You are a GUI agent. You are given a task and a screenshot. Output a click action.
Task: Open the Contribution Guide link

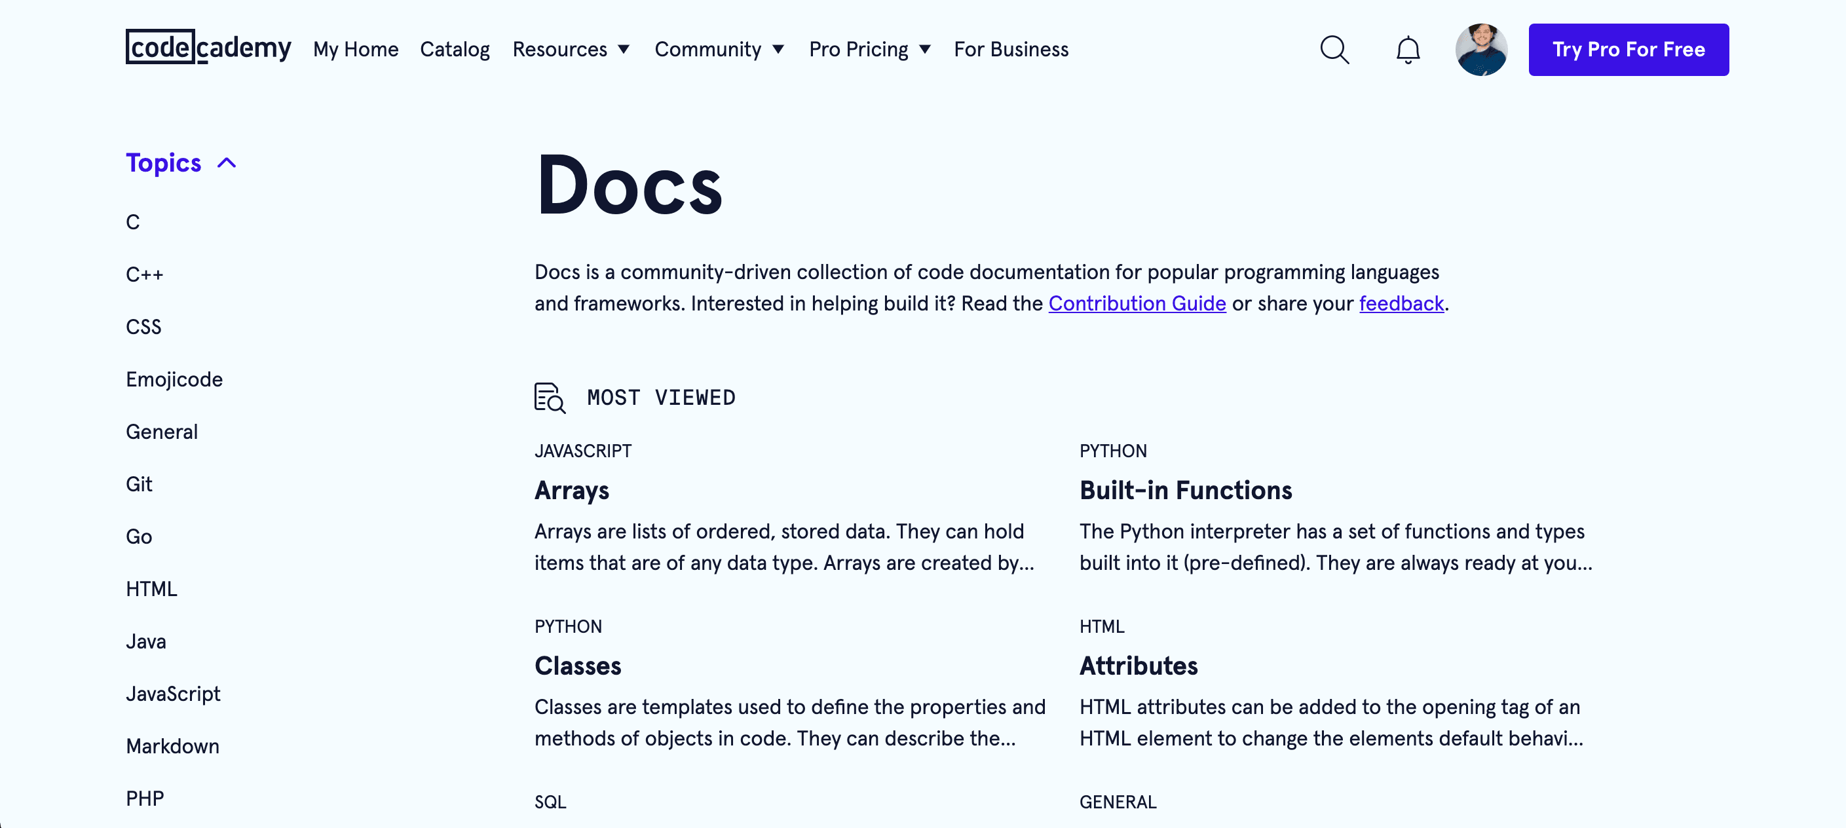(x=1137, y=303)
